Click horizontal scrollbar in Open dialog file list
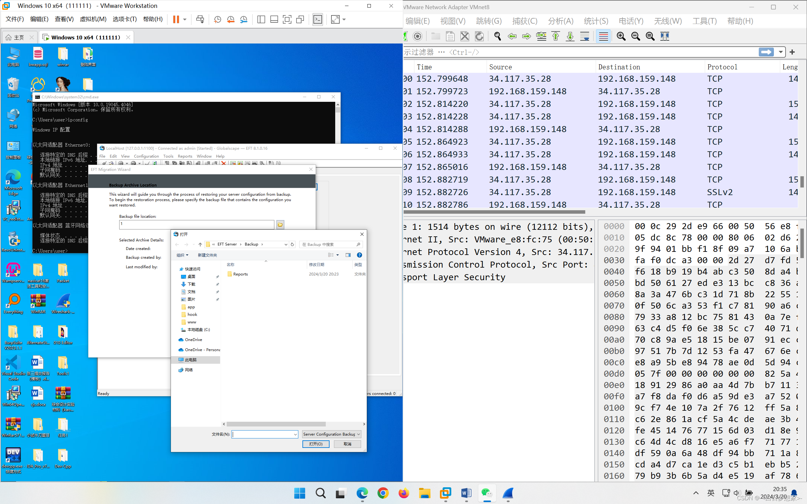Viewport: 807px width, 504px height. click(276, 424)
